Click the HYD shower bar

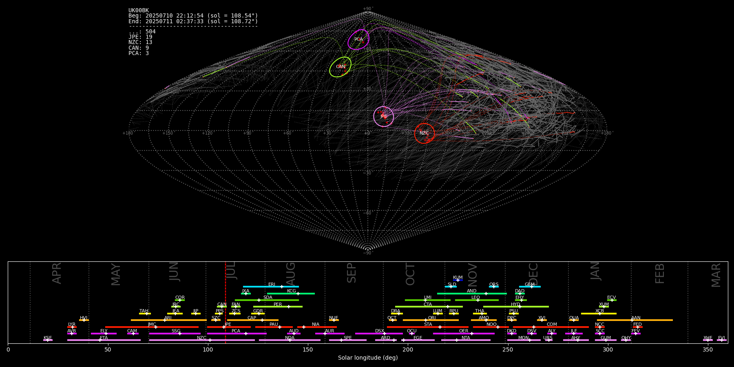click(x=516, y=307)
